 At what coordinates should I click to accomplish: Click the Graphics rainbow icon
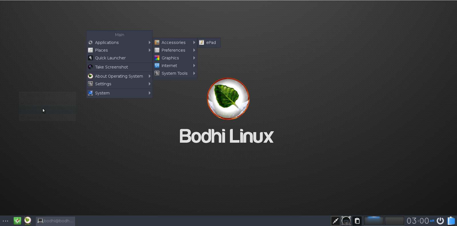157,58
